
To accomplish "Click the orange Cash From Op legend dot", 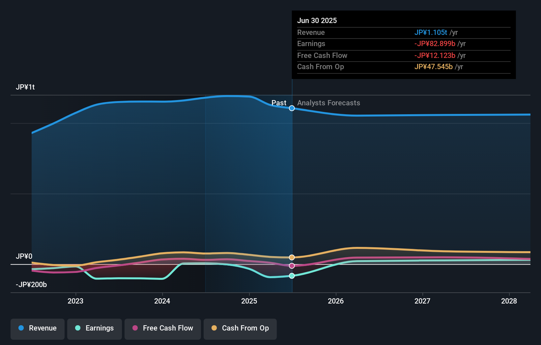I will 214,328.
